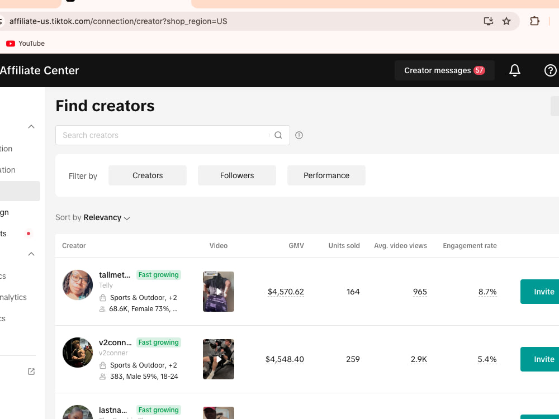The width and height of the screenshot is (559, 419).
Task: Open the Performance filter dropdown
Action: pyautogui.click(x=326, y=175)
